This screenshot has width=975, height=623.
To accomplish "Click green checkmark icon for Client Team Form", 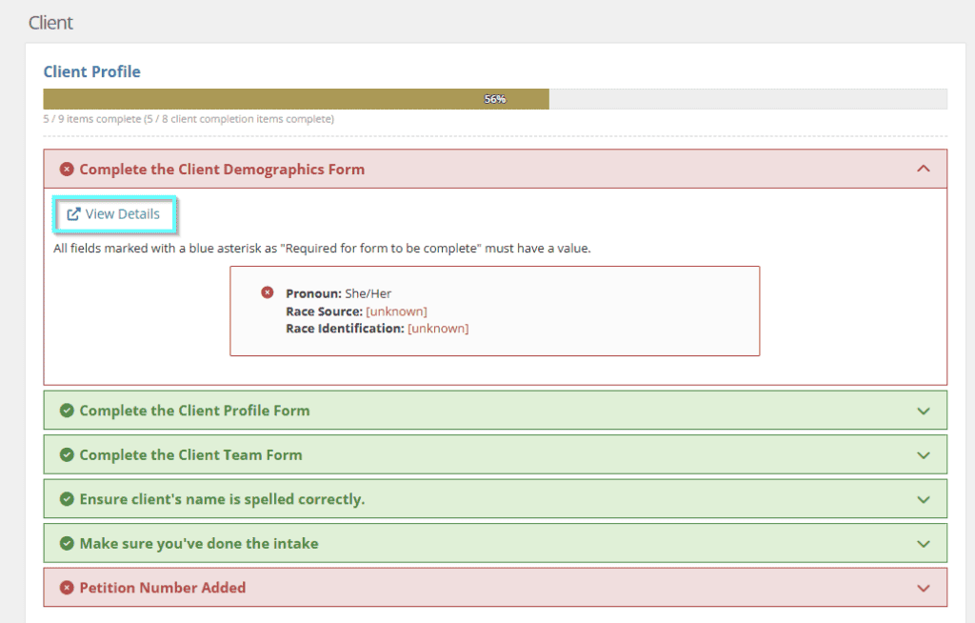I will [x=67, y=455].
